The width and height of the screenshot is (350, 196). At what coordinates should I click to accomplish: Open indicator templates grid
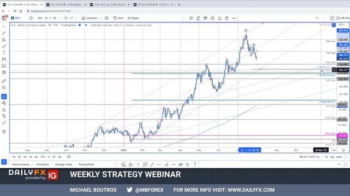[x=107, y=18]
